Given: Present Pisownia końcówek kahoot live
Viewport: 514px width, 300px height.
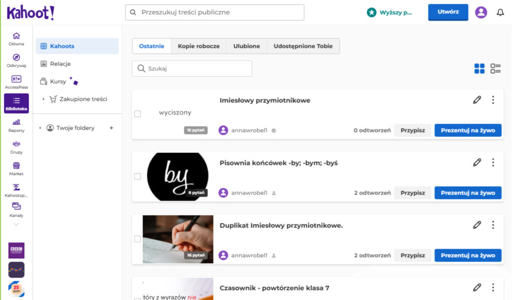Looking at the screenshot, I should coord(468,193).
